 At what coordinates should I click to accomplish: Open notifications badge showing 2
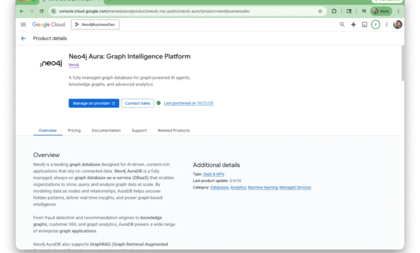point(375,24)
